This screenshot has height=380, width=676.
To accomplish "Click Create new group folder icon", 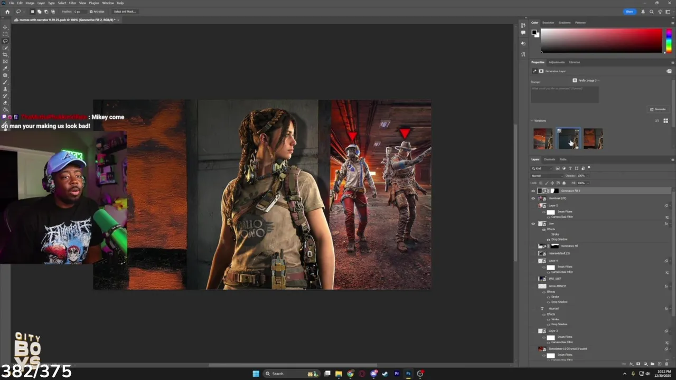I will coord(652,364).
